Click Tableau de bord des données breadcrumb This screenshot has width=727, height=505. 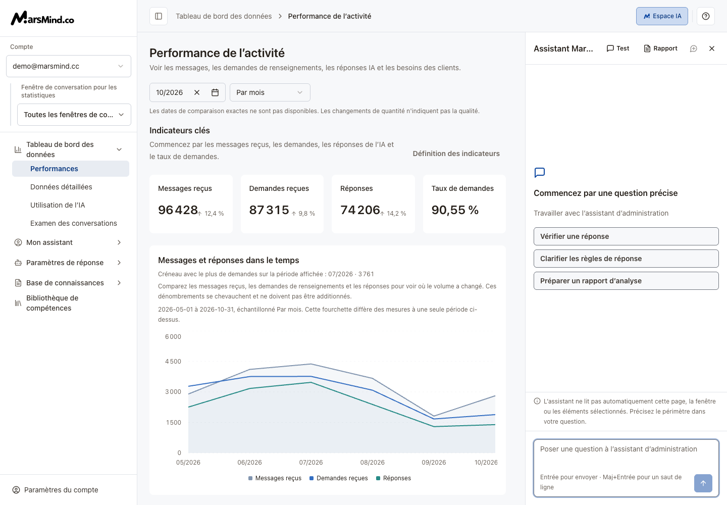tap(224, 16)
